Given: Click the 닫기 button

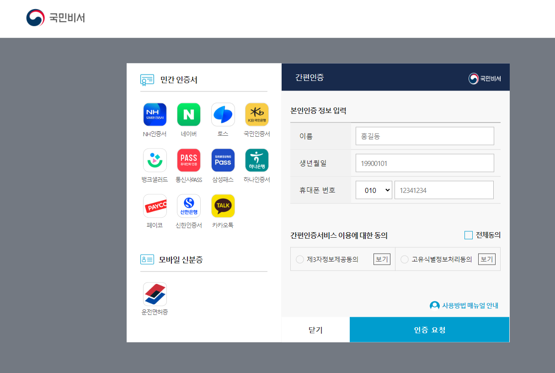Looking at the screenshot, I should (315, 330).
